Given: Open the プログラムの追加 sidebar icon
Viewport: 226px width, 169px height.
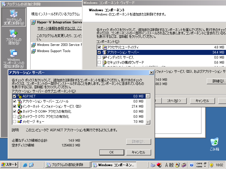Looking at the screenshot, I should coord(14,37).
